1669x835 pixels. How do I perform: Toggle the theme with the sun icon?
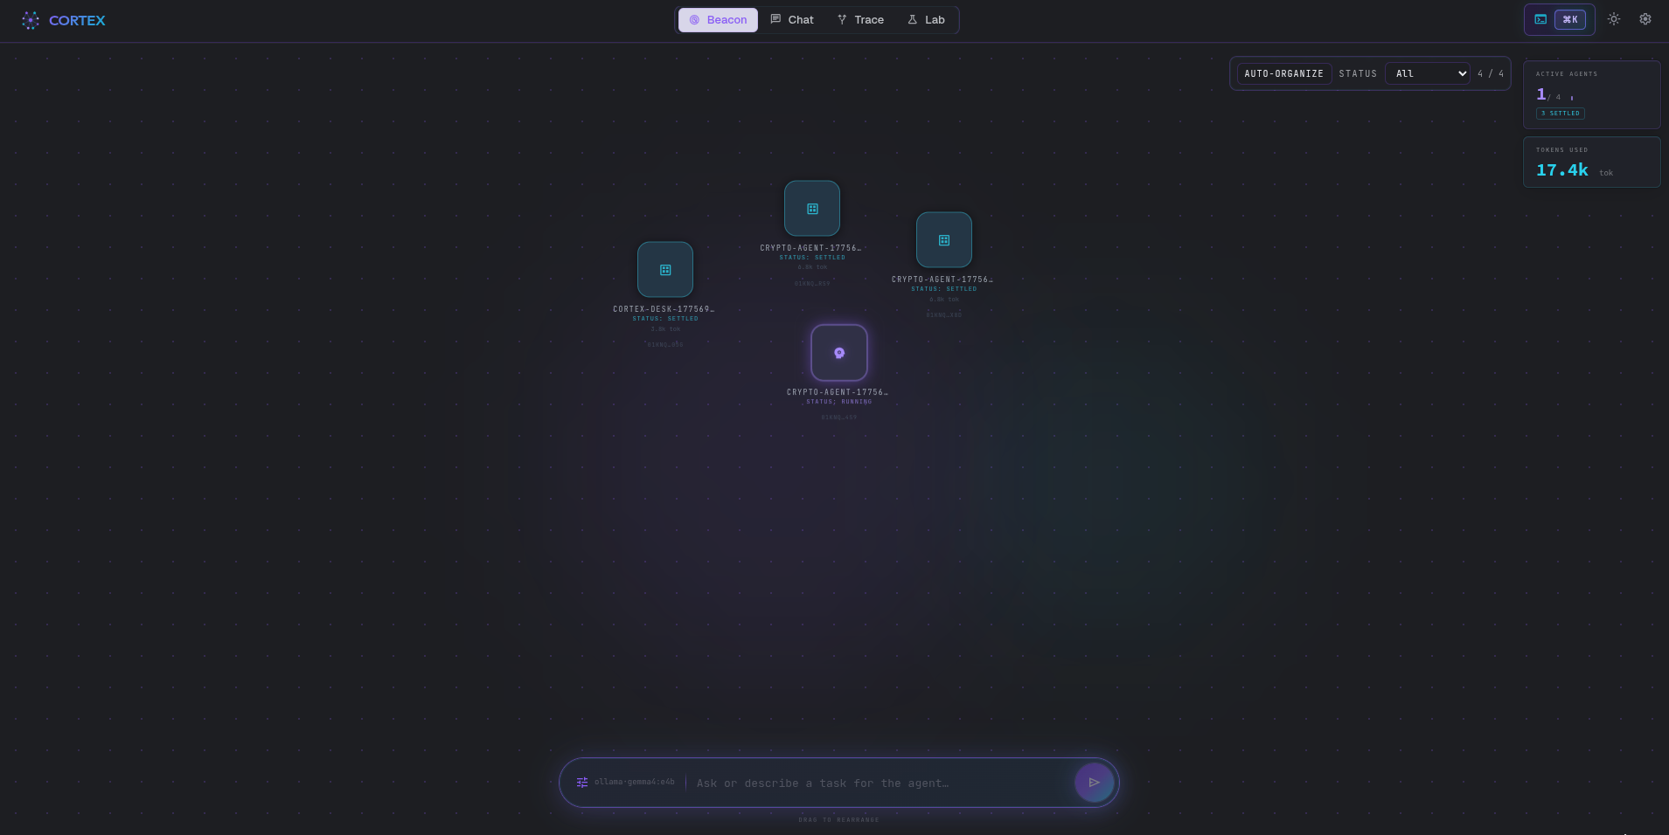[x=1614, y=18]
